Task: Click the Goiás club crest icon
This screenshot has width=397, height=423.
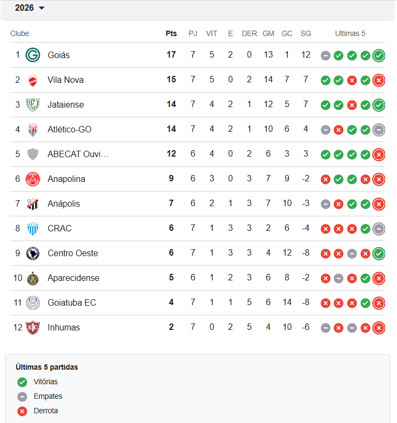Action: click(33, 55)
